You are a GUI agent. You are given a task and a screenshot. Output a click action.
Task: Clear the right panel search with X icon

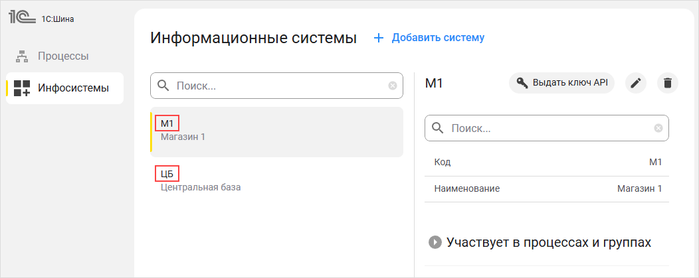[658, 128]
